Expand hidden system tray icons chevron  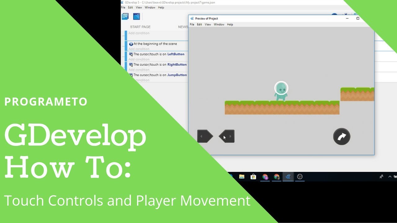pos(390,177)
